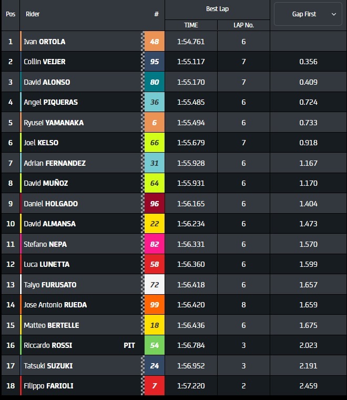Click the PIT label beside Riccardo ROSSI

click(x=129, y=345)
